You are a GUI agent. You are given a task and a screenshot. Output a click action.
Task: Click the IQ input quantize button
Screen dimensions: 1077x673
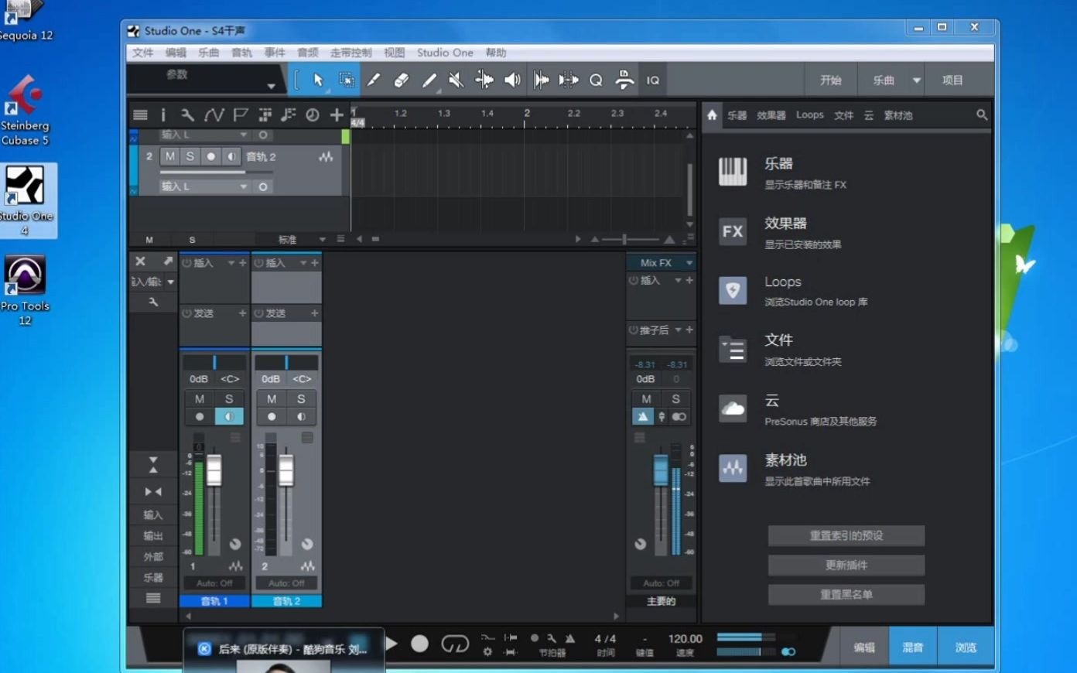(653, 80)
